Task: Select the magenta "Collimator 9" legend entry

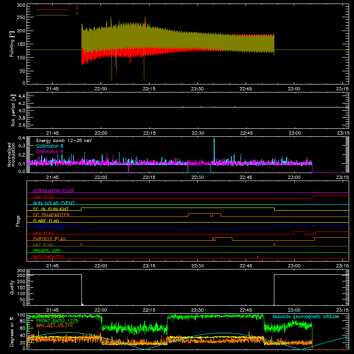Action: pos(50,151)
